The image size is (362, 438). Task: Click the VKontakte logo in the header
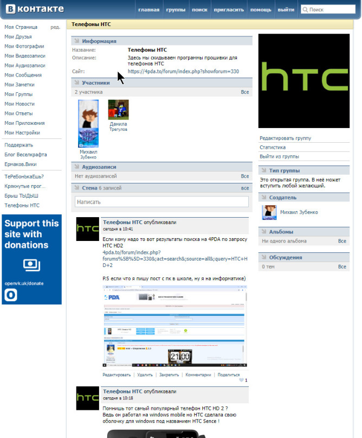pyautogui.click(x=35, y=9)
